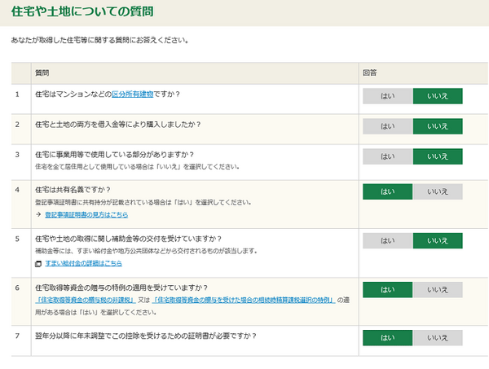Open 住宅取得等資金の贈与税の非課税 link

(86, 300)
